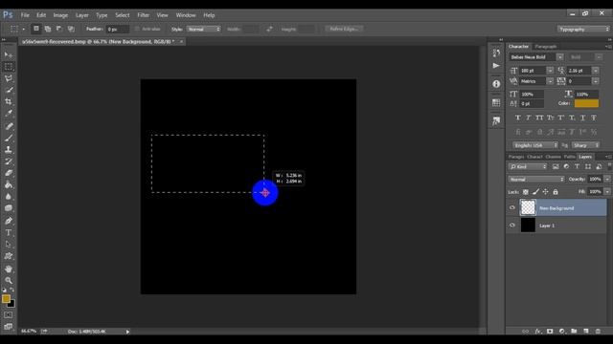The width and height of the screenshot is (613, 344).
Task: Select the Horizontal Type tool
Action: click(9, 232)
